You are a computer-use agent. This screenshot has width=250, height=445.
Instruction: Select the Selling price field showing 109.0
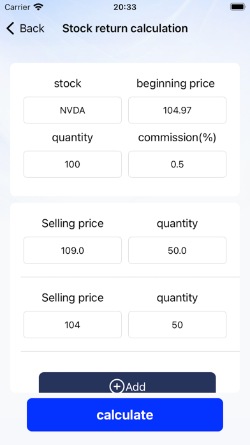click(73, 251)
